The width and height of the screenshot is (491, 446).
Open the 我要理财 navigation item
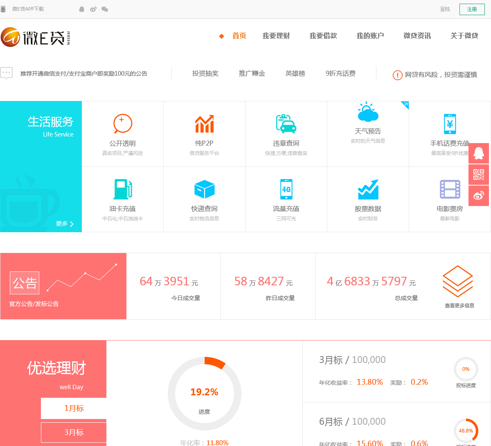276,36
